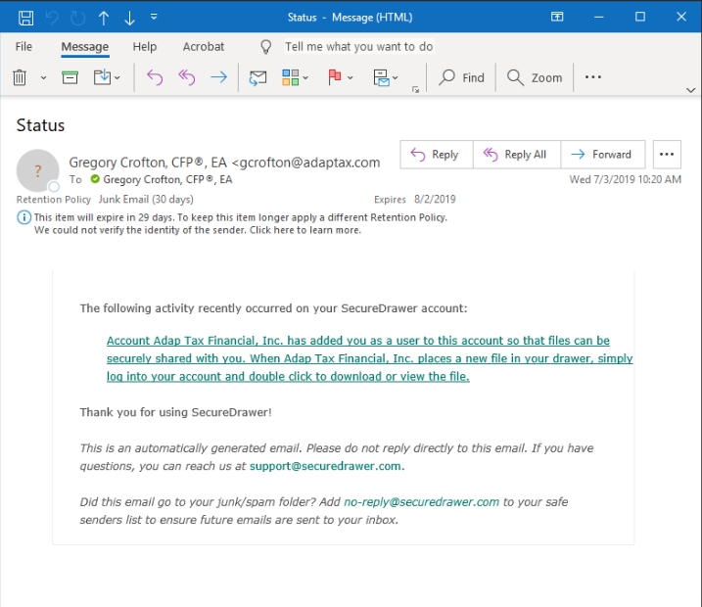Expand the Delete dropdown arrow
Screen dimensions: 702x607
click(x=43, y=78)
